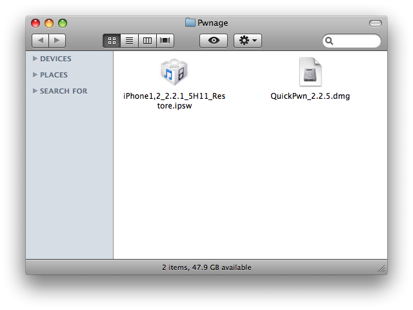Click the '2 items, 47.9 GB available' status text
This screenshot has width=413, height=310.
[x=206, y=267]
